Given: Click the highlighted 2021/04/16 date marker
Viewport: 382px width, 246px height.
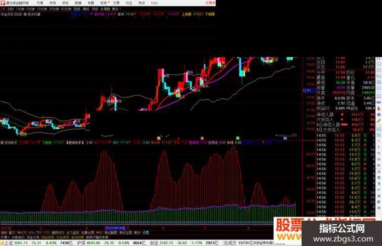Looking at the screenshot, I should tap(115, 228).
